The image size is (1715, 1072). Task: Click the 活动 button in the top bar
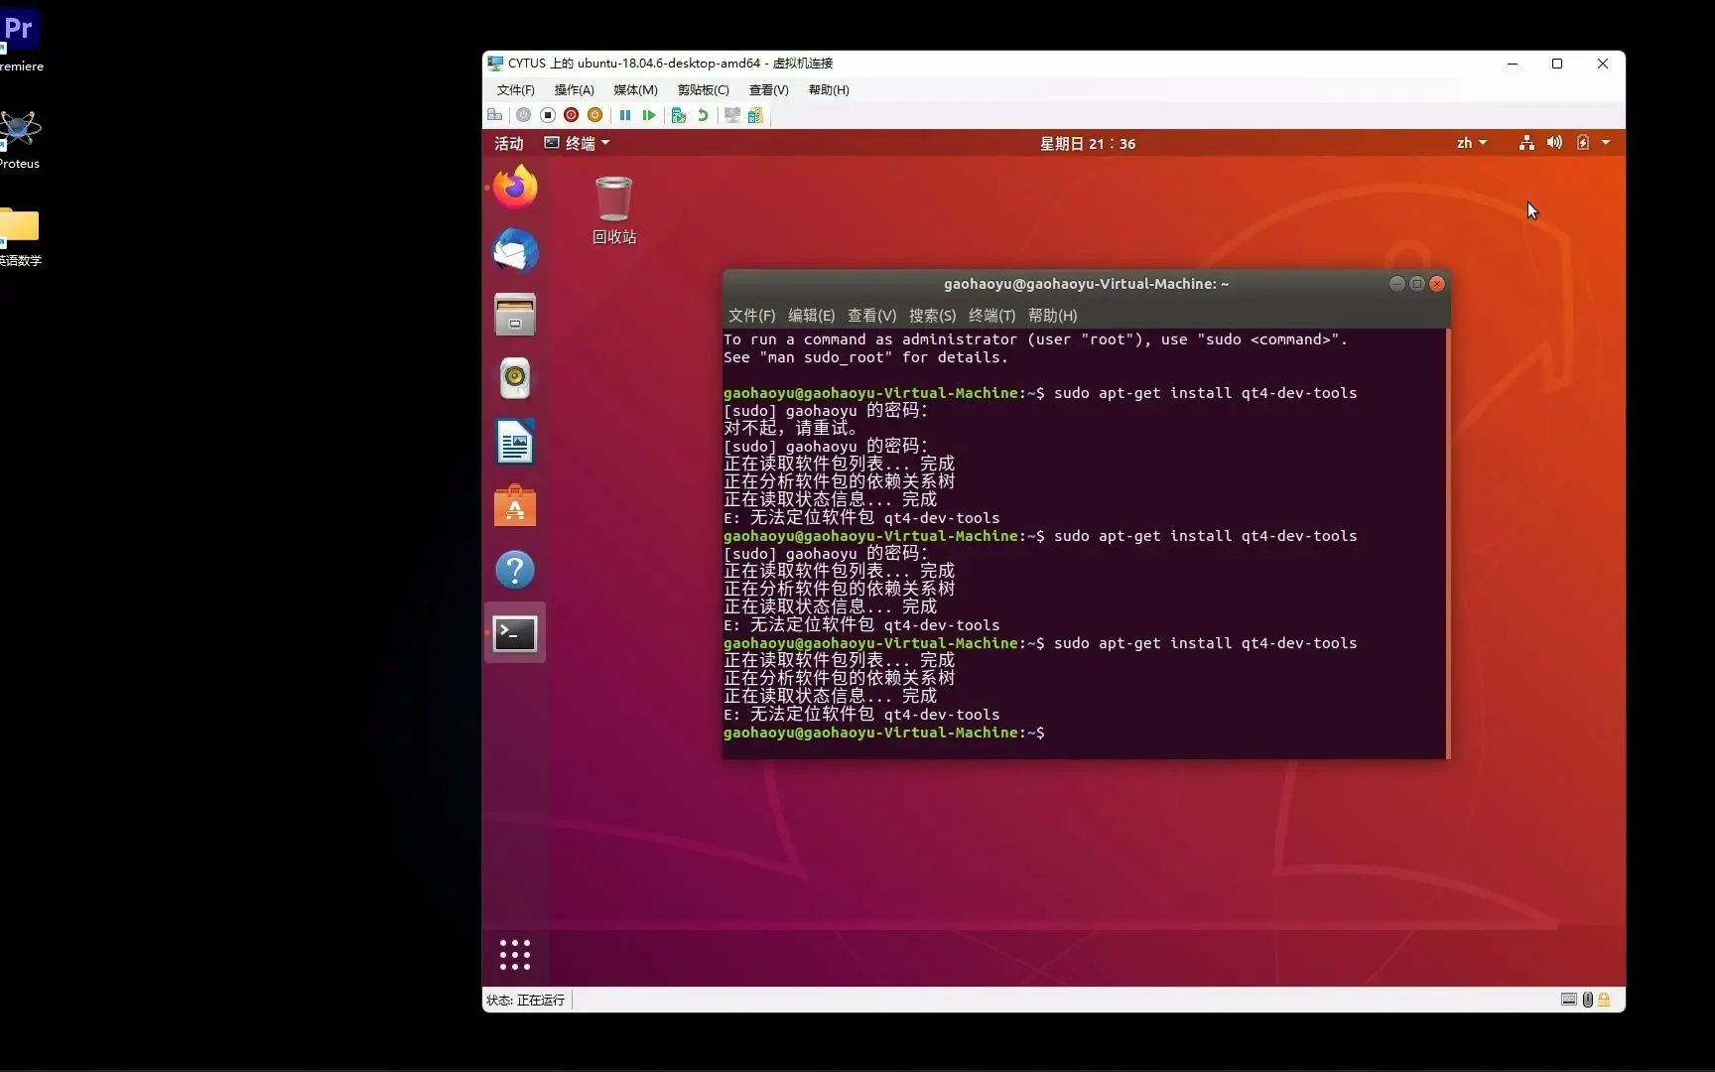click(507, 143)
